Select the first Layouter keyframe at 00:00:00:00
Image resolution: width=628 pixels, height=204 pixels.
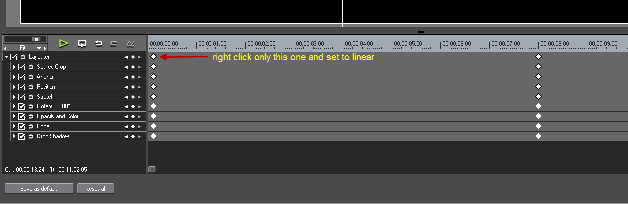pyautogui.click(x=153, y=57)
